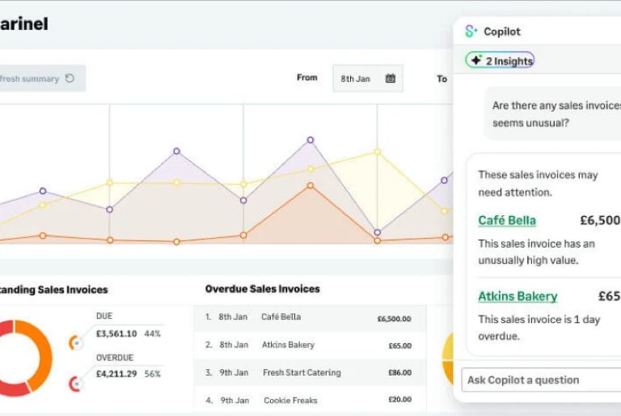The height and width of the screenshot is (416, 621).
Task: Click the £86.00 invoice amount
Action: (x=399, y=373)
